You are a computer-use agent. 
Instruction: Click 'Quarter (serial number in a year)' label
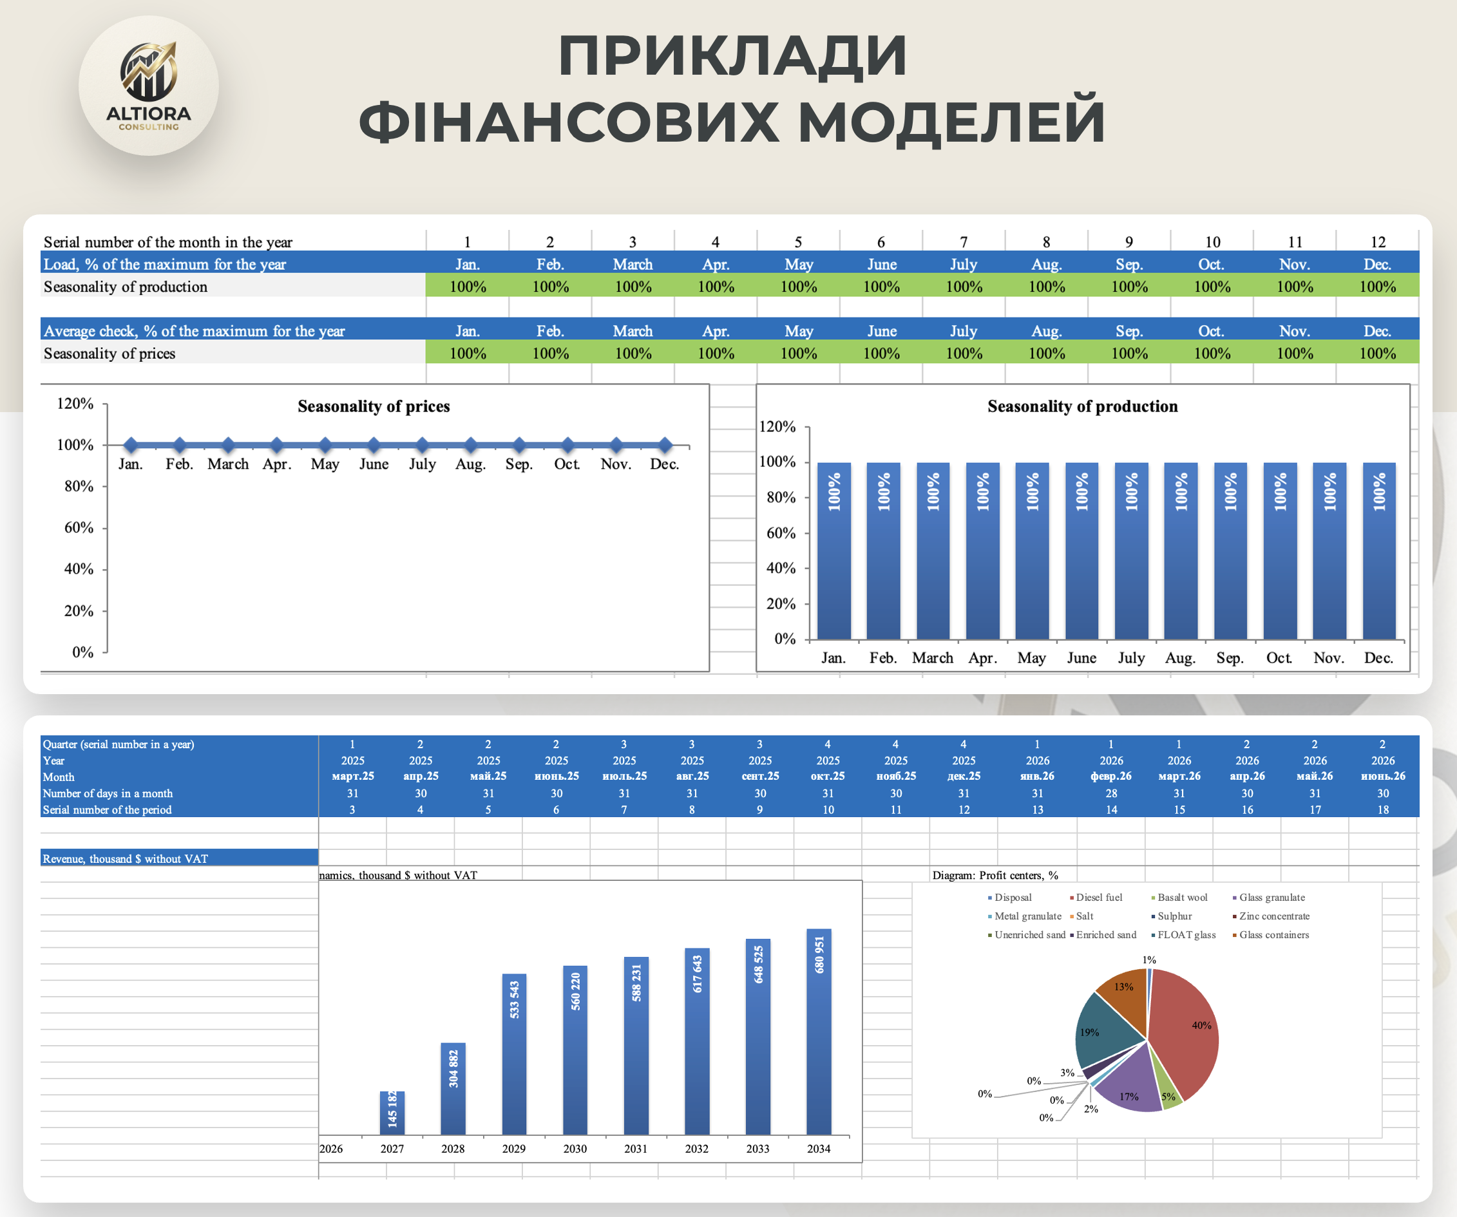click(119, 744)
